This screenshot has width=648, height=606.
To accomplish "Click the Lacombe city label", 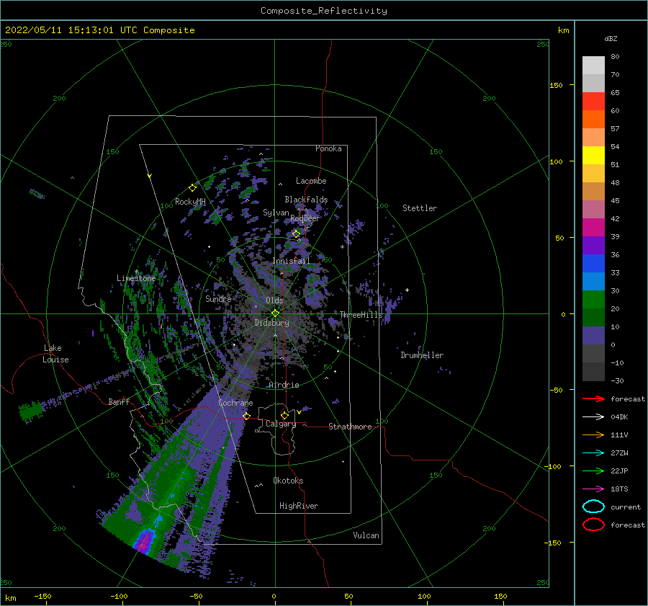I will (x=311, y=181).
